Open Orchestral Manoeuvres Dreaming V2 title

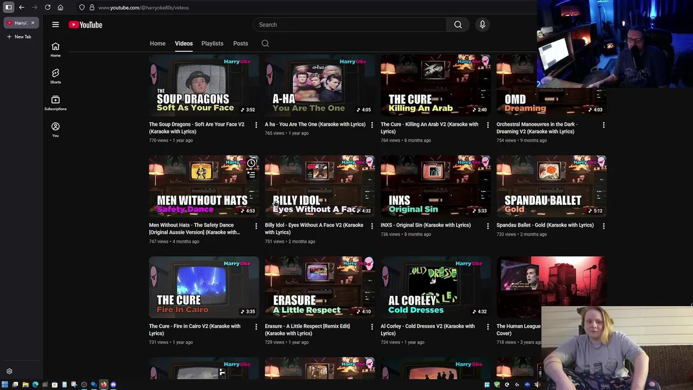click(537, 128)
